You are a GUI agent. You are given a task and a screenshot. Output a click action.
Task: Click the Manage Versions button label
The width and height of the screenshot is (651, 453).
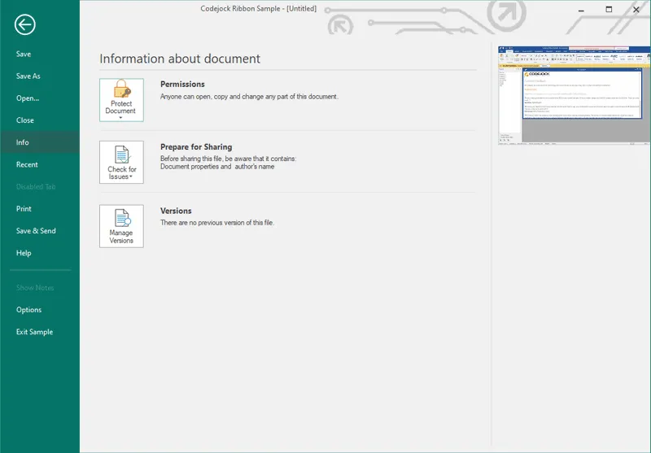point(121,237)
